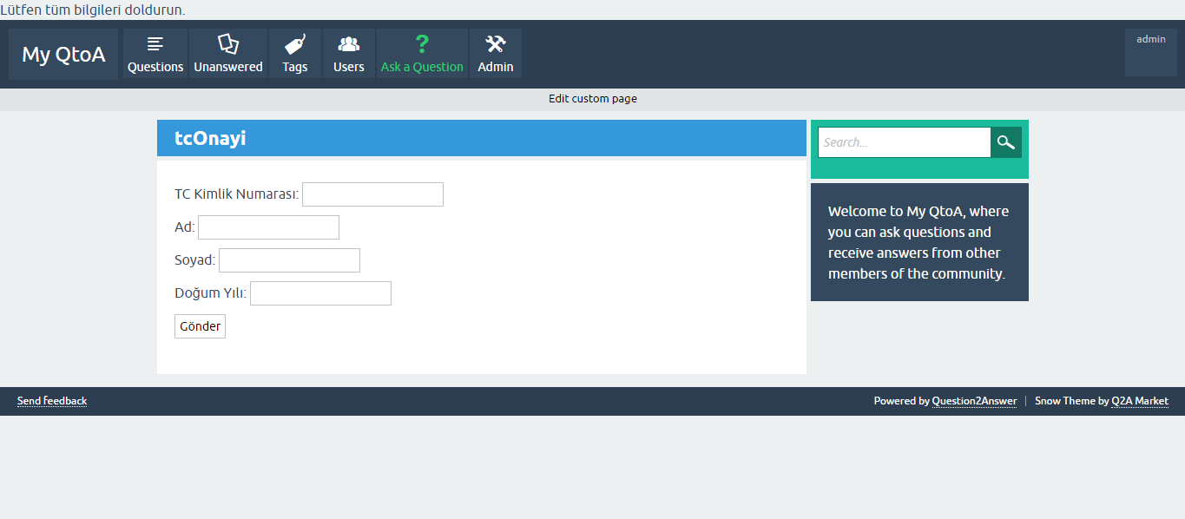Open the Tags label icon
The width and height of the screenshot is (1185, 519).
click(295, 43)
